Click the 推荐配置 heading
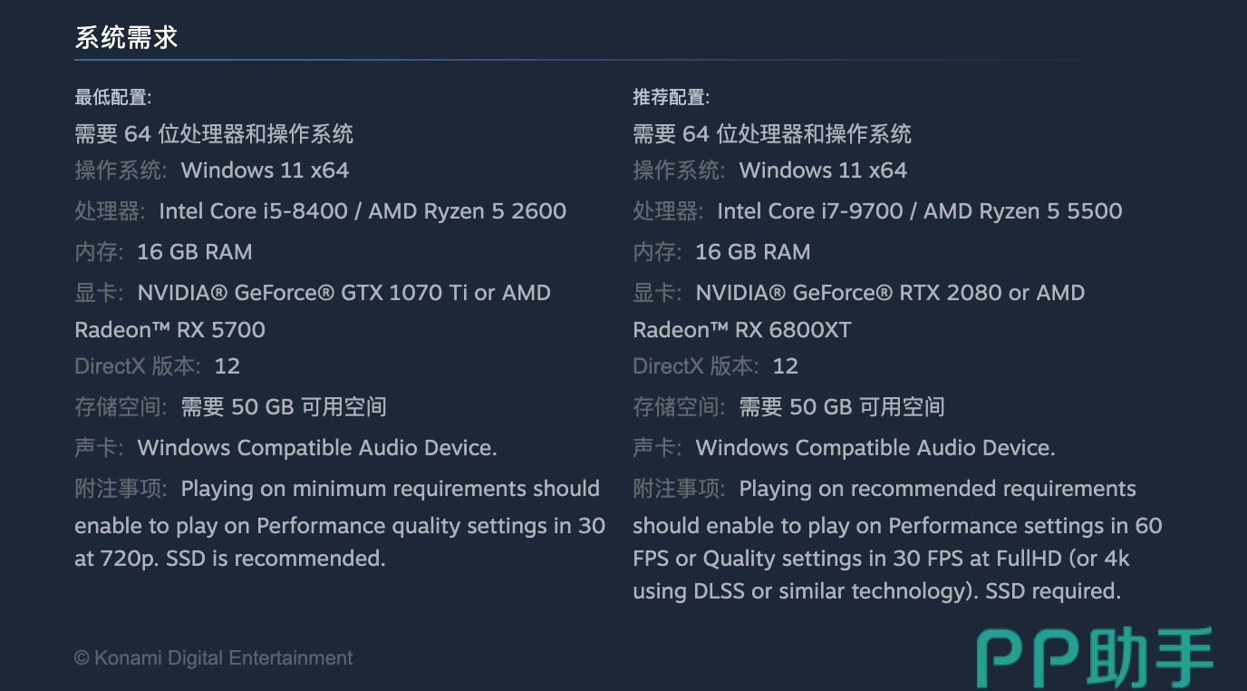Screen dimensions: 1247x691 click(671, 97)
